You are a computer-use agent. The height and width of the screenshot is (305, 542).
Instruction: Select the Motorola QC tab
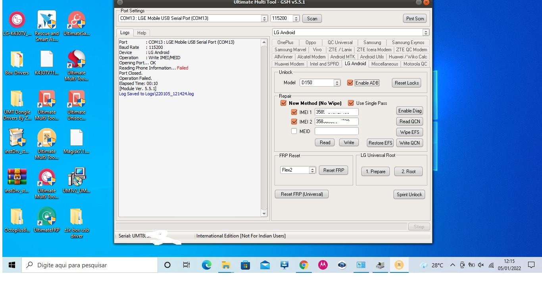(415, 64)
